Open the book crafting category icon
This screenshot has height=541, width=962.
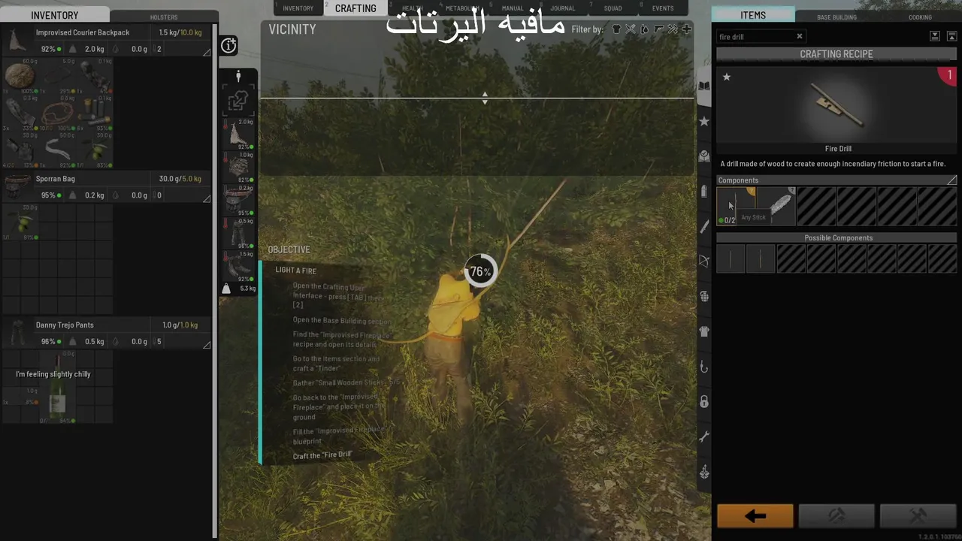point(704,86)
